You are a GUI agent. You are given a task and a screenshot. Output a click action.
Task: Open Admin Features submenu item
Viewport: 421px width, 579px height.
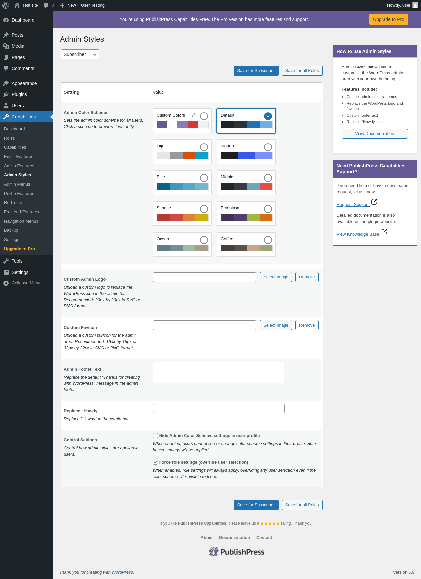19,166
